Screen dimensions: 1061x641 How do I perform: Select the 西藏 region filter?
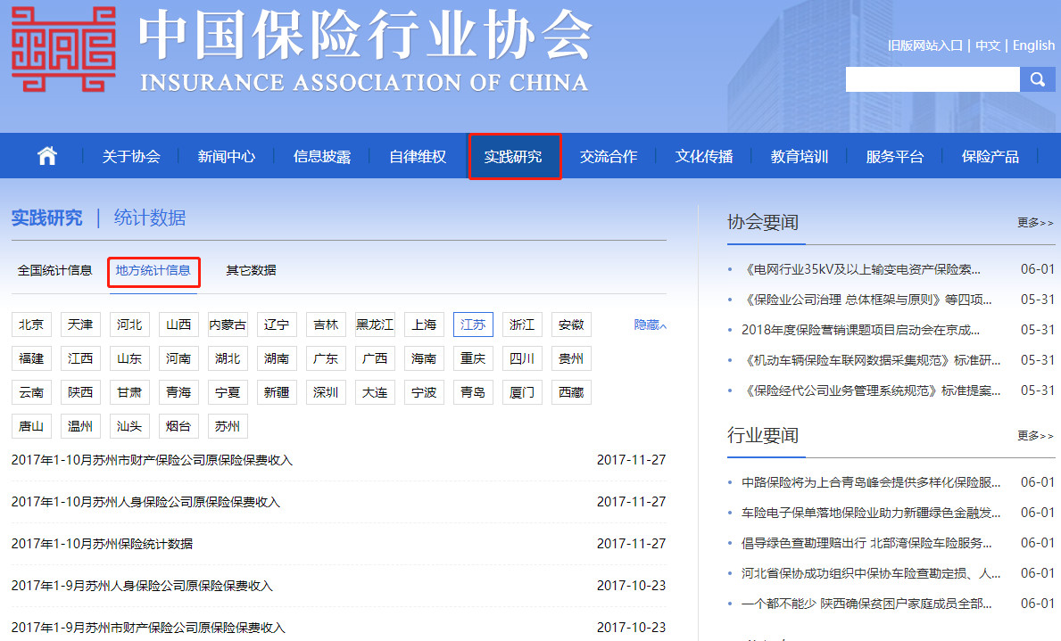click(571, 392)
